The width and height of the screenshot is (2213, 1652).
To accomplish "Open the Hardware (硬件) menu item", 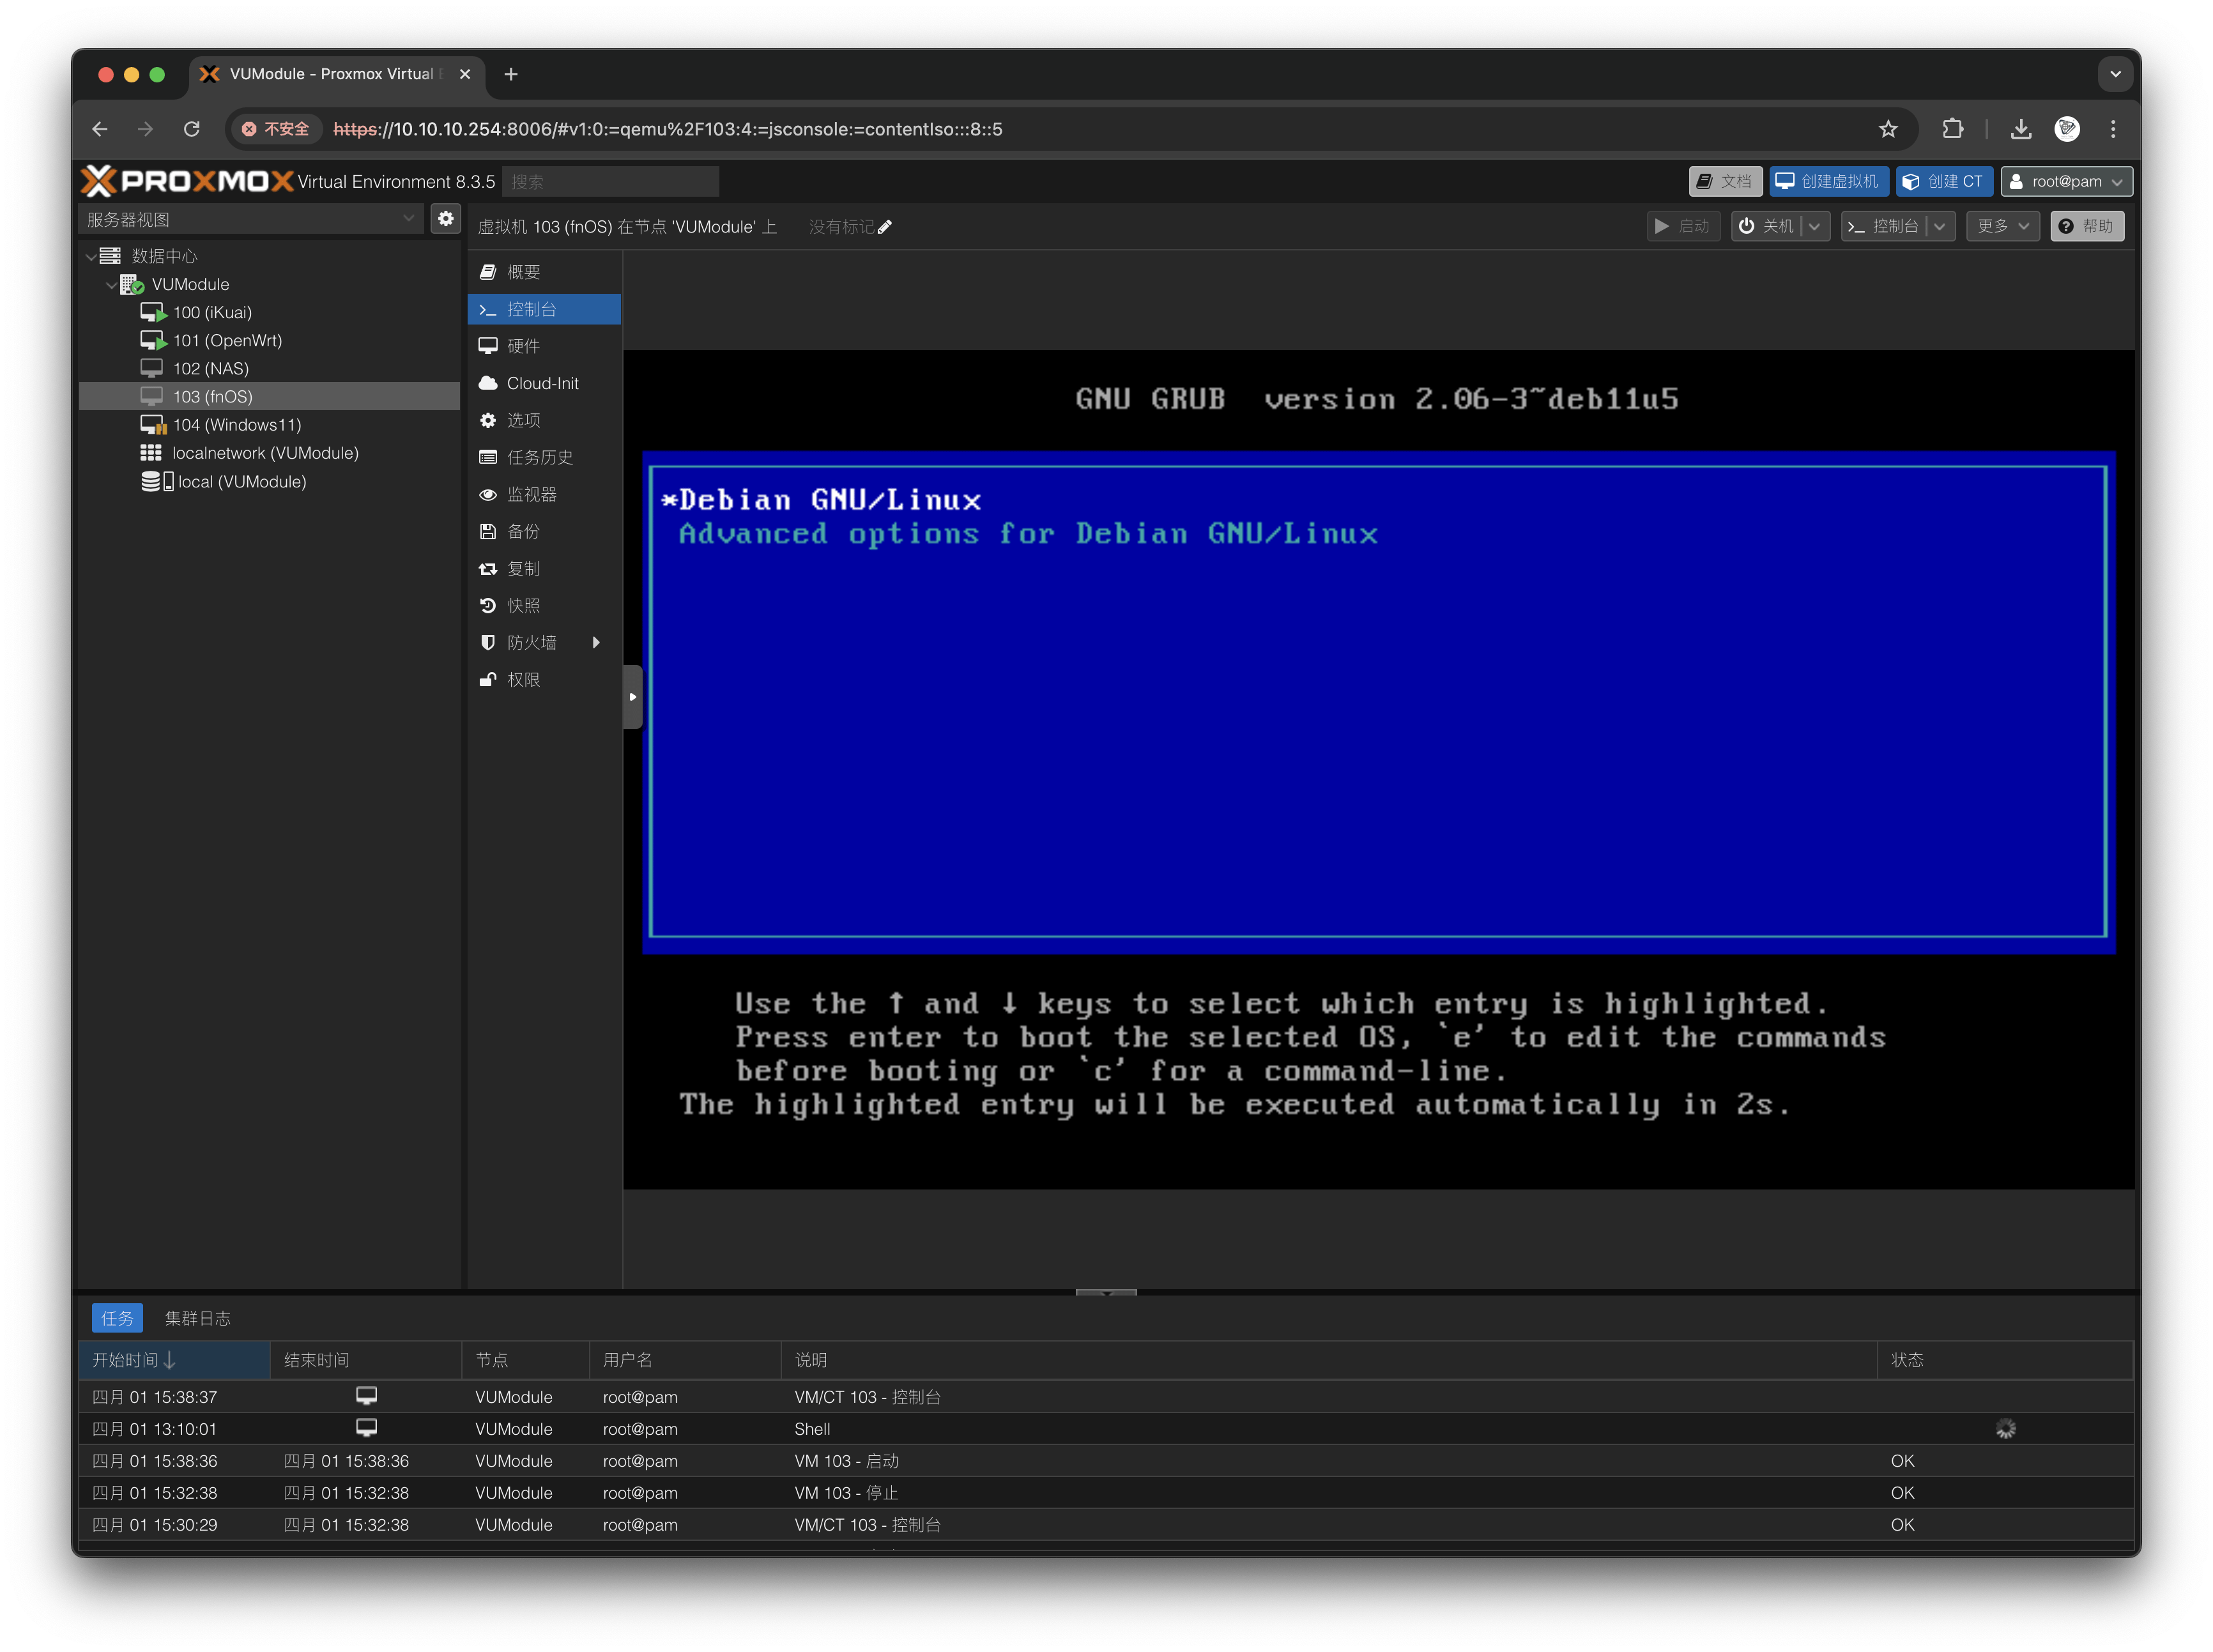I will coord(523,346).
